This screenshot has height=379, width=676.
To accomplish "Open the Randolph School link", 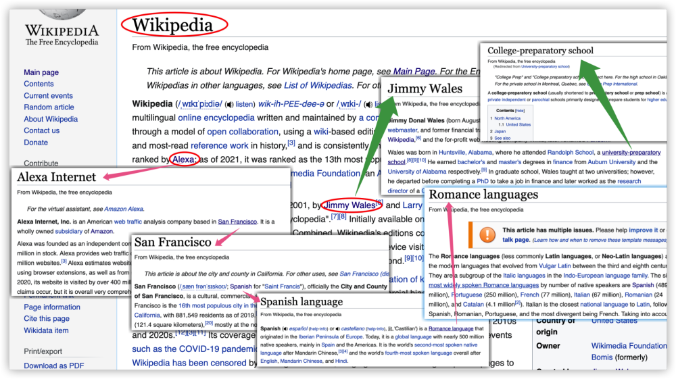I will [x=571, y=153].
